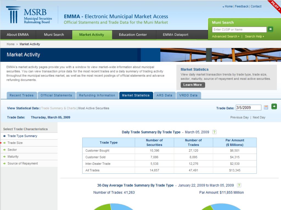
Task: Click the MSRB logo
Action: [x=29, y=15]
